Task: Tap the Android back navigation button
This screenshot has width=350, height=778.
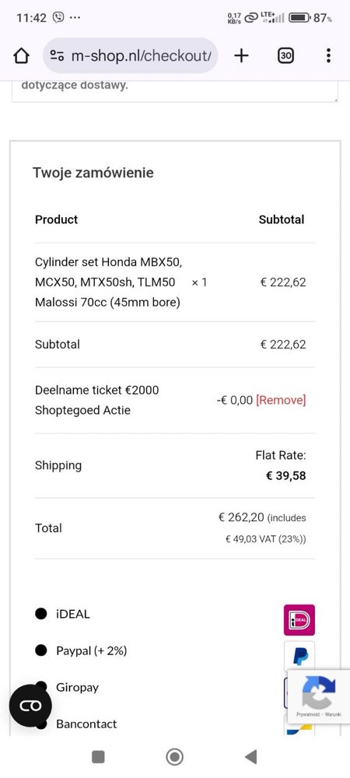Action: tap(251, 757)
